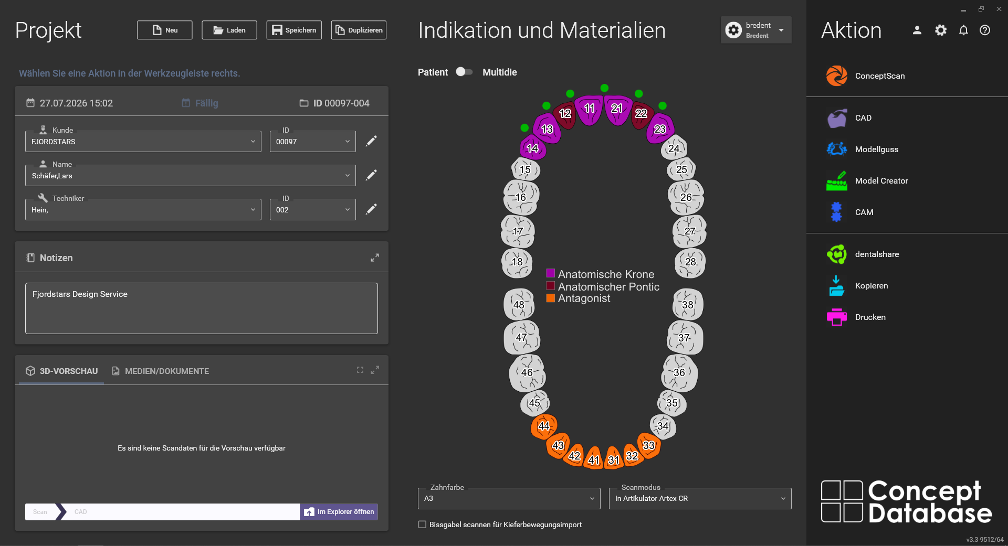
Task: Set the Fällig due date
Action: (x=200, y=103)
